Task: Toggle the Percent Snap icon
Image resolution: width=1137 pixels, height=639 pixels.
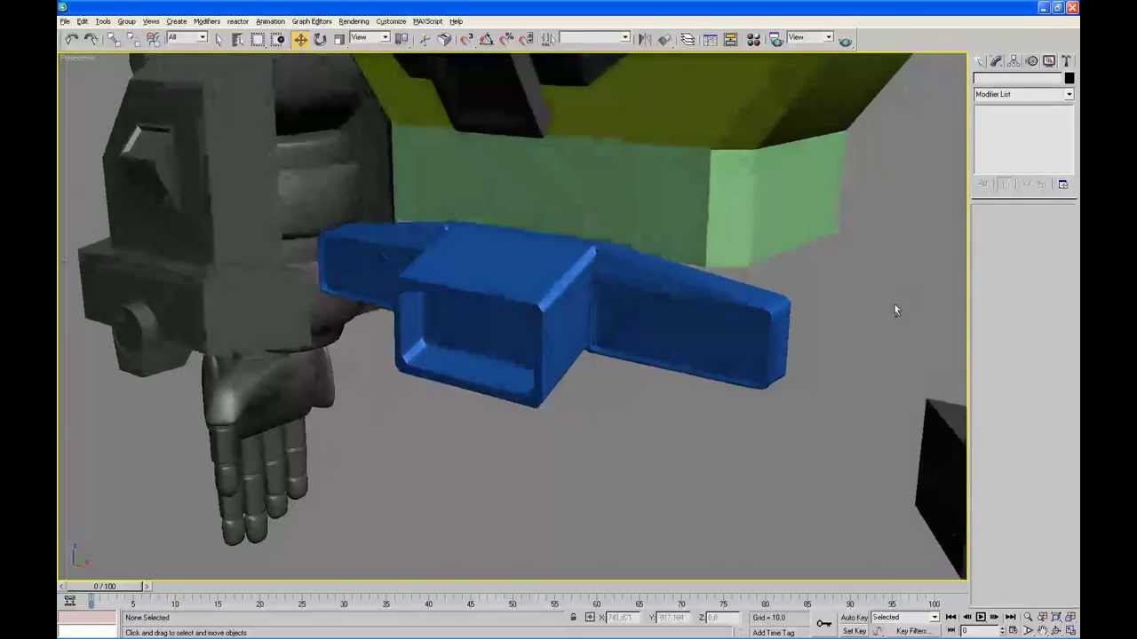Action: click(x=506, y=39)
